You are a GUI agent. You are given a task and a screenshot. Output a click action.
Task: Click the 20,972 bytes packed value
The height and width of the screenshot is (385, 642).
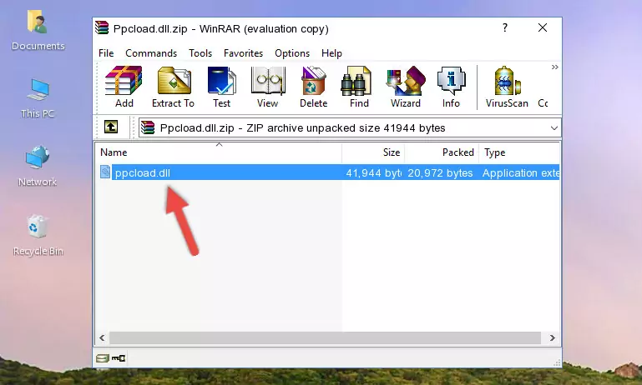coord(440,173)
